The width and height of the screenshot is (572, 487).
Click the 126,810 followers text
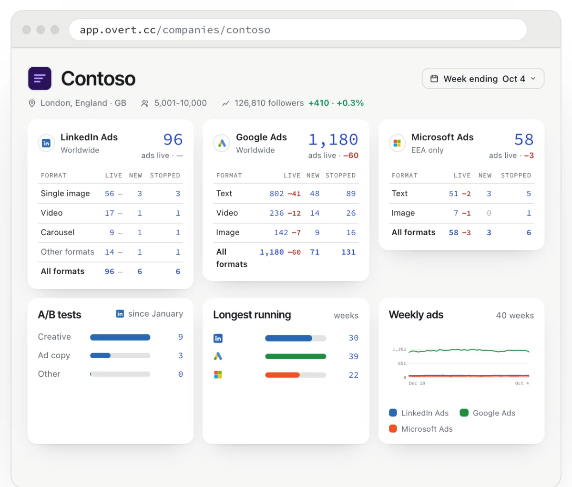pos(269,103)
